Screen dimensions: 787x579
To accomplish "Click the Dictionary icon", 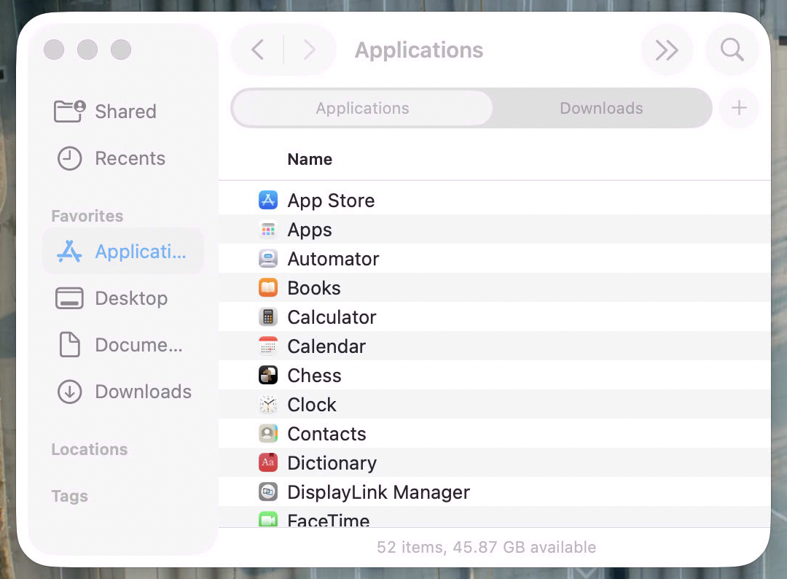I will (268, 462).
